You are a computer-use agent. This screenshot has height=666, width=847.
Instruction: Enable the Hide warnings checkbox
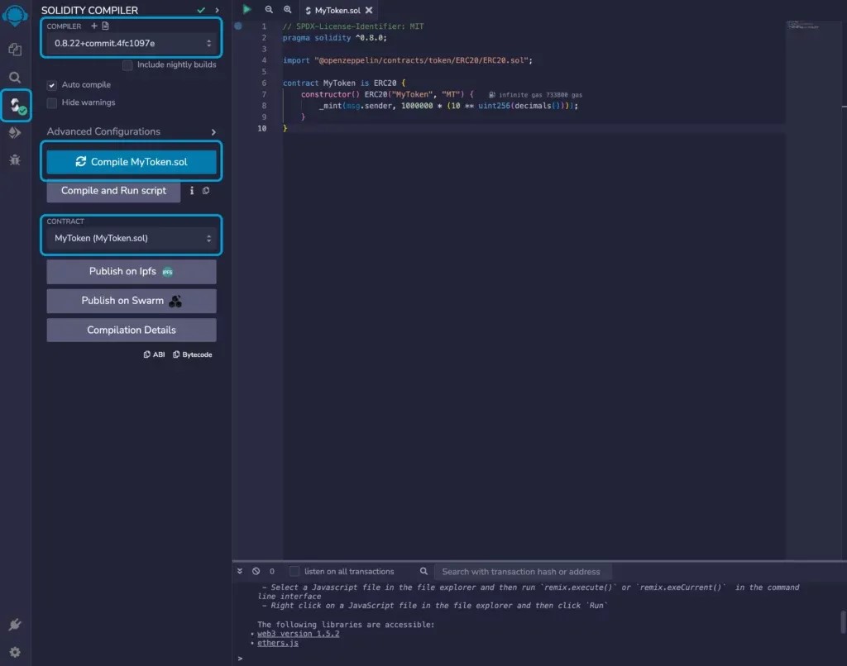(52, 103)
